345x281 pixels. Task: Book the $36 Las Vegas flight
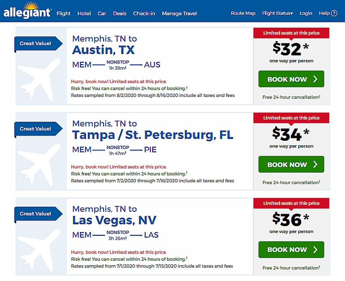tap(291, 249)
